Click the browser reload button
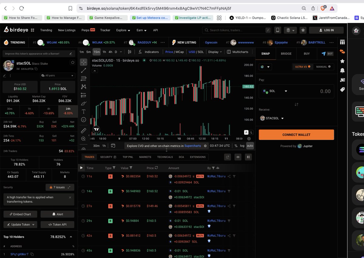The height and width of the screenshot is (258, 364). pos(22,8)
